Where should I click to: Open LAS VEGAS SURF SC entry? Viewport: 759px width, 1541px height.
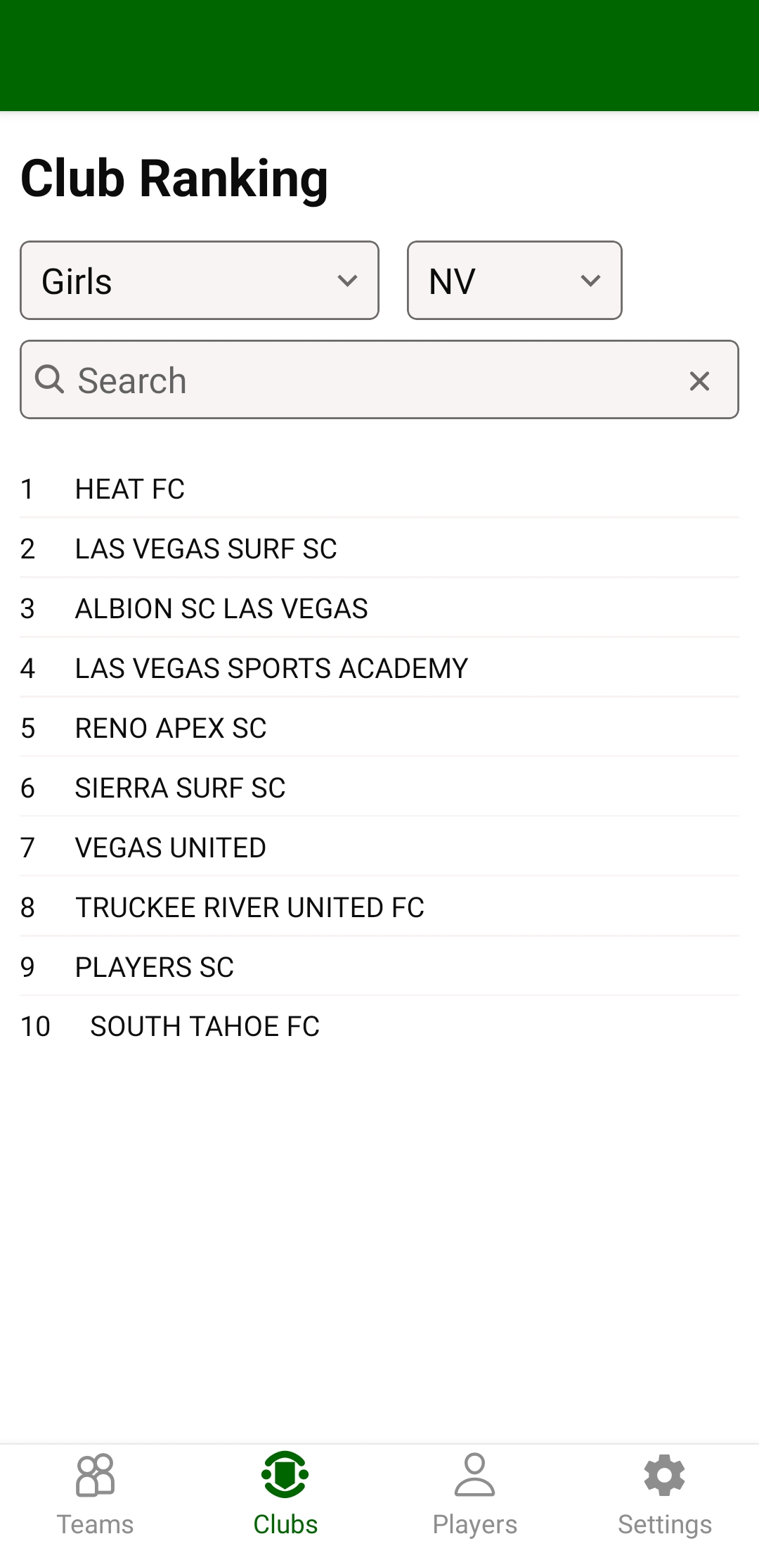click(x=206, y=549)
